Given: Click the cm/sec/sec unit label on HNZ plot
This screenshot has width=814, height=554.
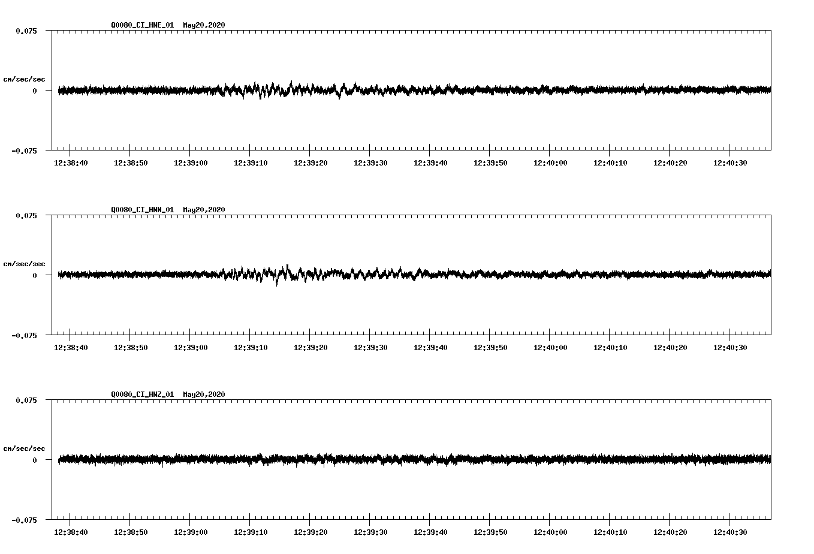Looking at the screenshot, I should point(24,448).
